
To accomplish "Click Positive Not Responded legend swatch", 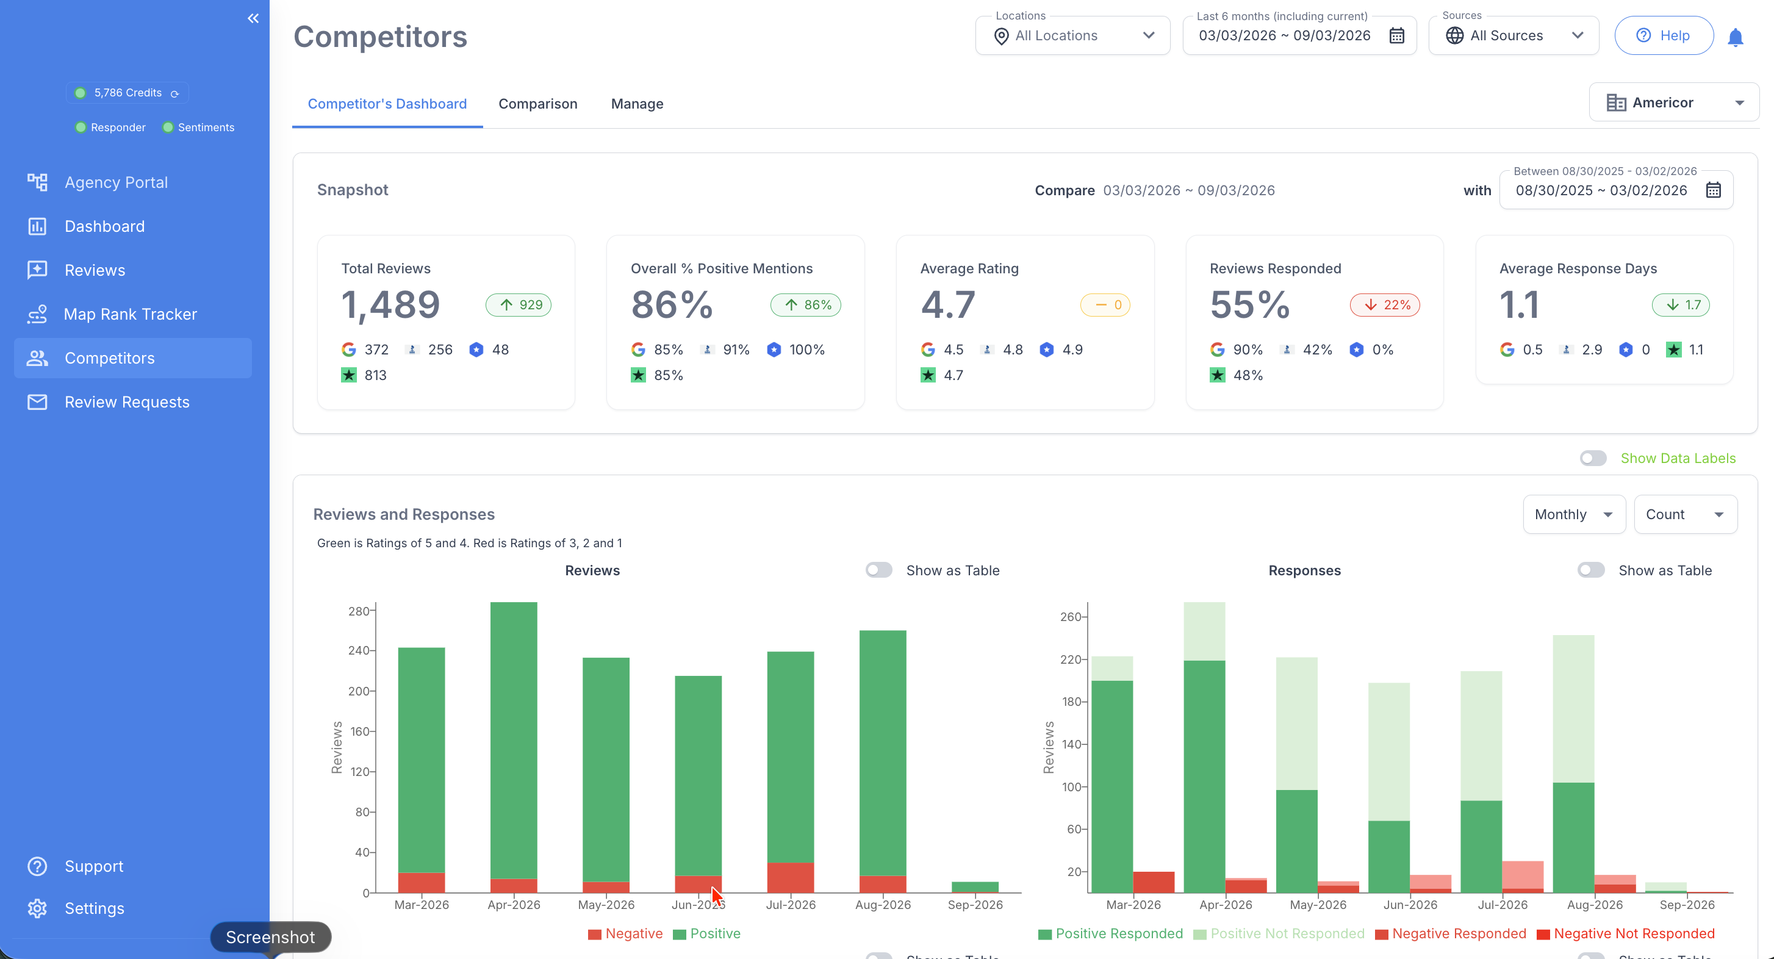I will click(1200, 934).
